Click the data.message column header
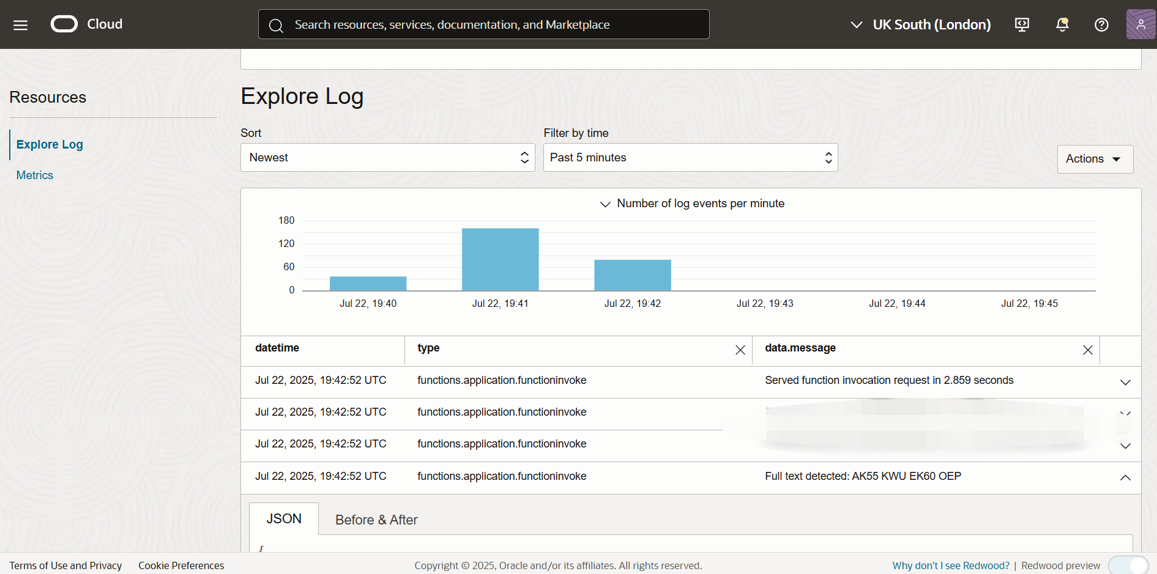 tap(800, 348)
